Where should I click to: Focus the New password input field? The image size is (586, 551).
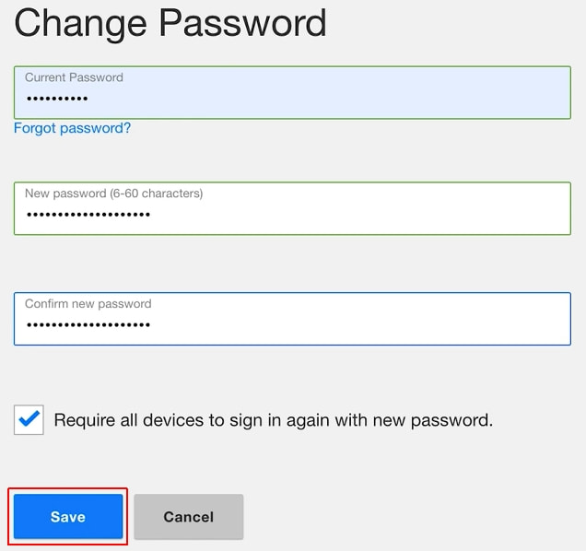[292, 208]
